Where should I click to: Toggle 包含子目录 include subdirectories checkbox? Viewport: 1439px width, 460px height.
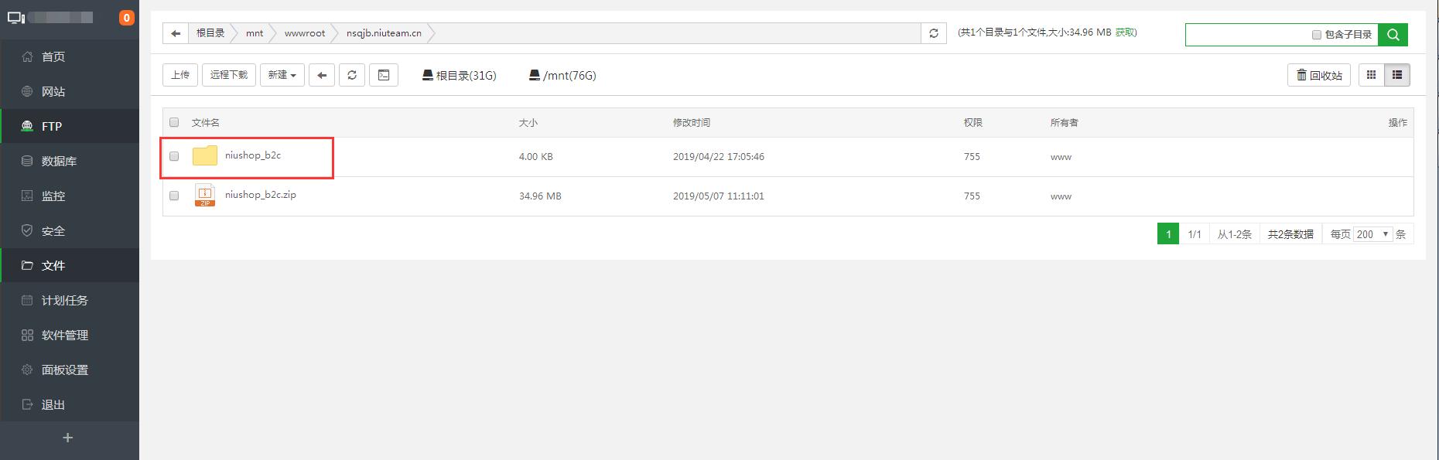tap(1316, 35)
